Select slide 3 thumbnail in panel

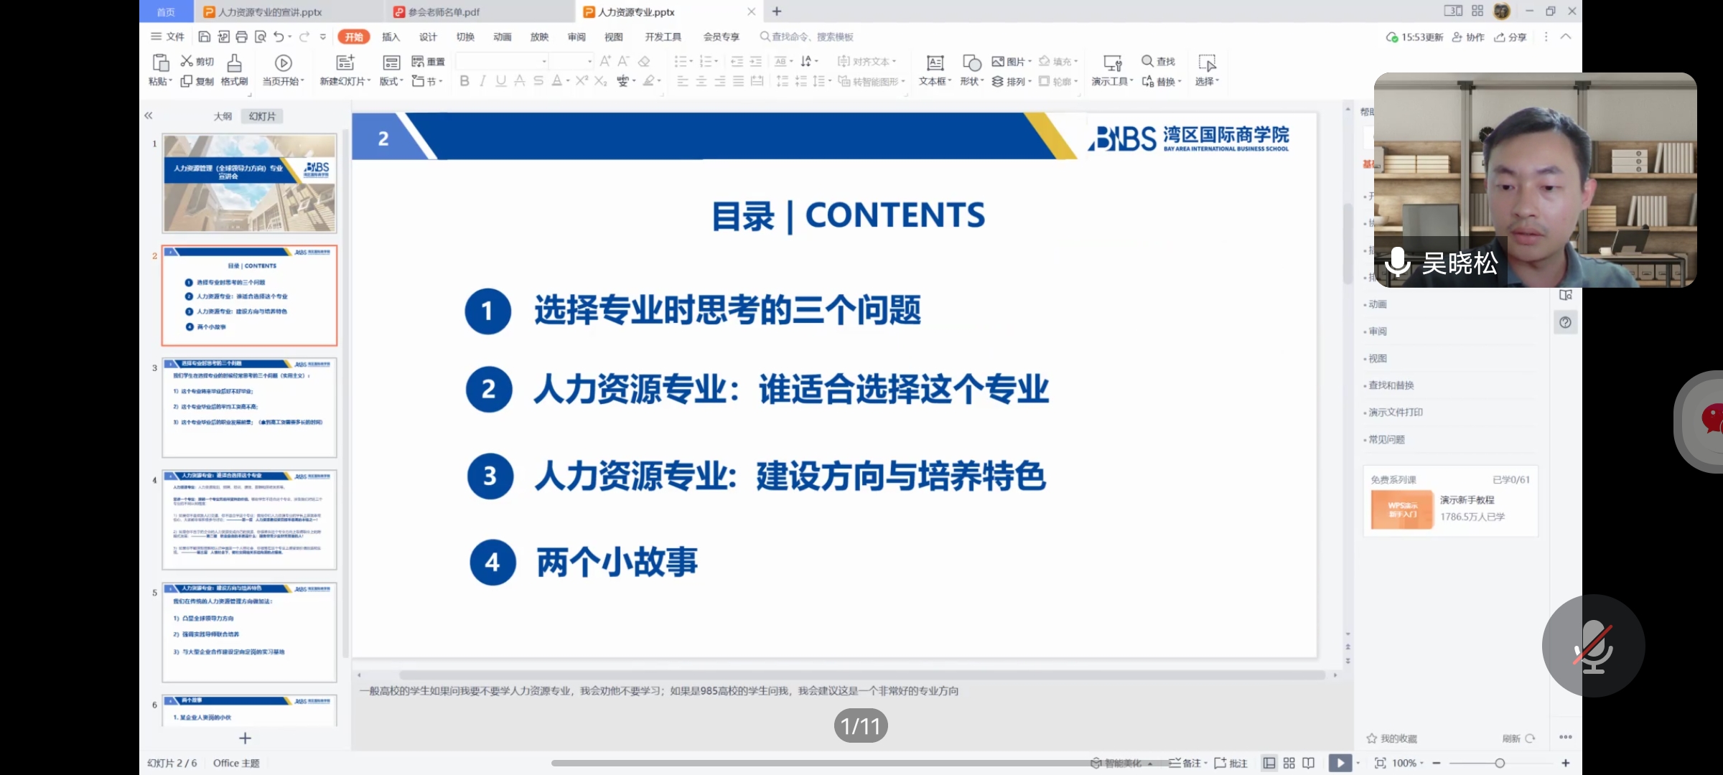(x=249, y=408)
